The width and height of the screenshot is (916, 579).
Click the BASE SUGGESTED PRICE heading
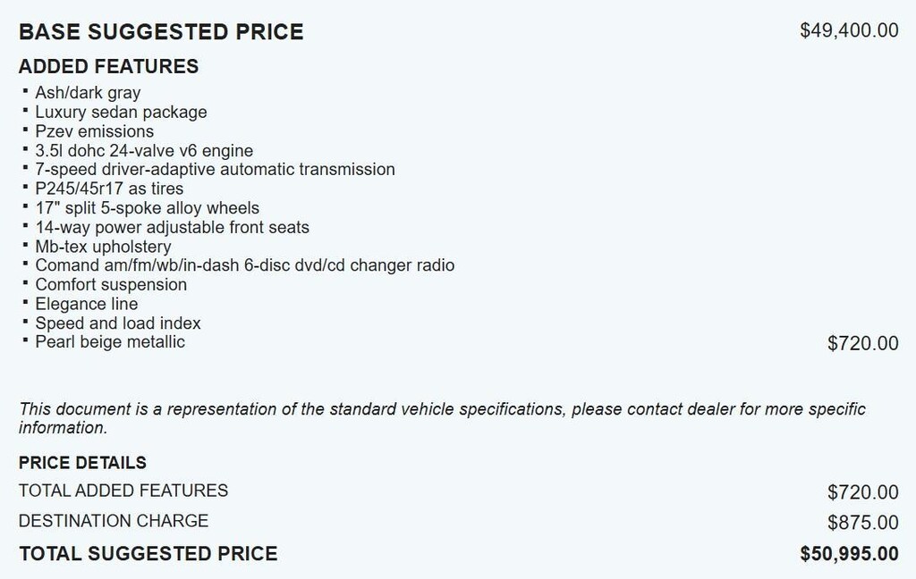click(x=161, y=32)
